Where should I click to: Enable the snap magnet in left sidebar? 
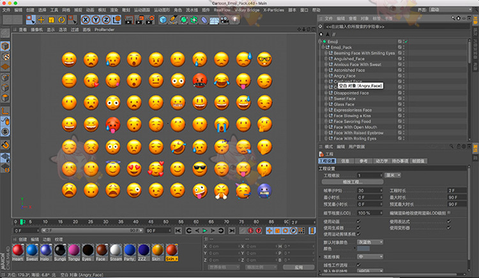(5, 145)
